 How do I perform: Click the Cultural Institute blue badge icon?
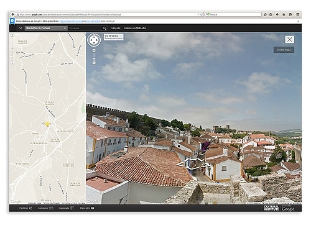(12, 21)
